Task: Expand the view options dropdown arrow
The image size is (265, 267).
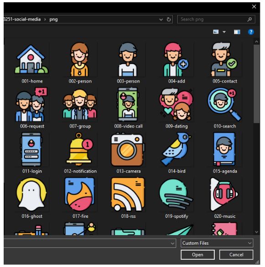Action: point(224,32)
